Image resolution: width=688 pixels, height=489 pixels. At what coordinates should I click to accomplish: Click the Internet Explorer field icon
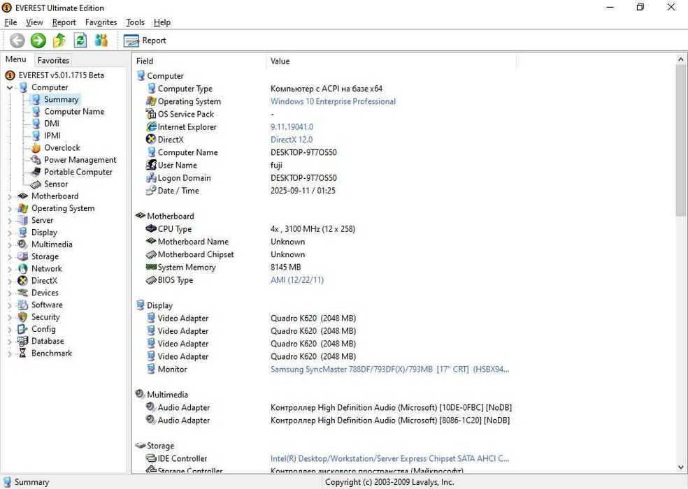coord(152,126)
